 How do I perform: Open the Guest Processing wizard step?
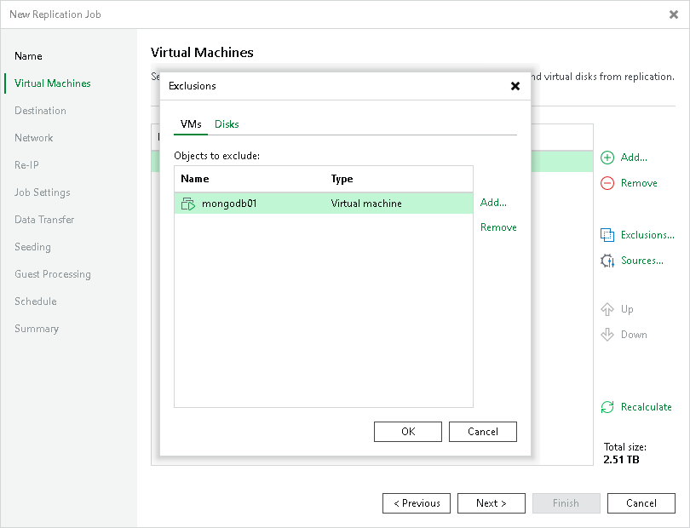(52, 274)
